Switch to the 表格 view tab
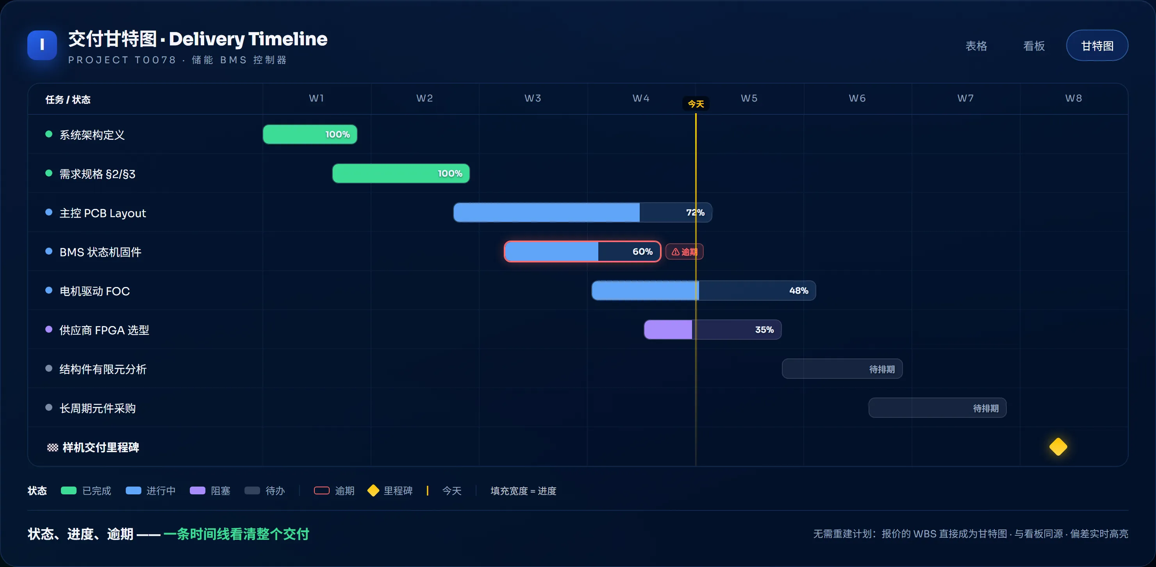This screenshot has height=567, width=1156. coord(976,46)
